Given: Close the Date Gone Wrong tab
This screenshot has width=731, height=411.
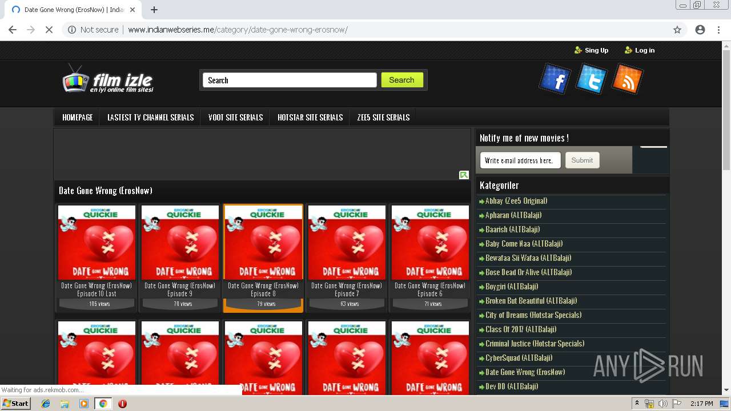Looking at the screenshot, I should [132, 10].
